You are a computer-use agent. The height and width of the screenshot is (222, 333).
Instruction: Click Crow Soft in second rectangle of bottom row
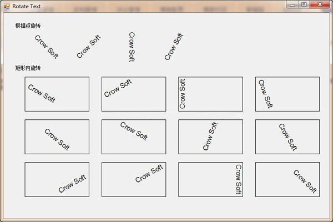pos(149,173)
